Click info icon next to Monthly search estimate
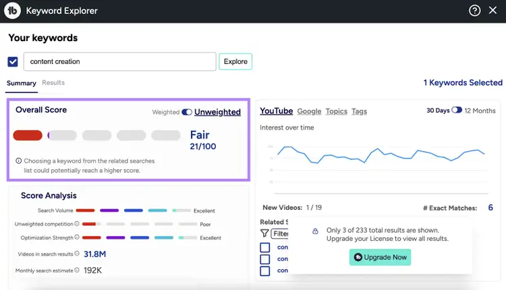Viewport: 506px width, 290px height. (77, 270)
